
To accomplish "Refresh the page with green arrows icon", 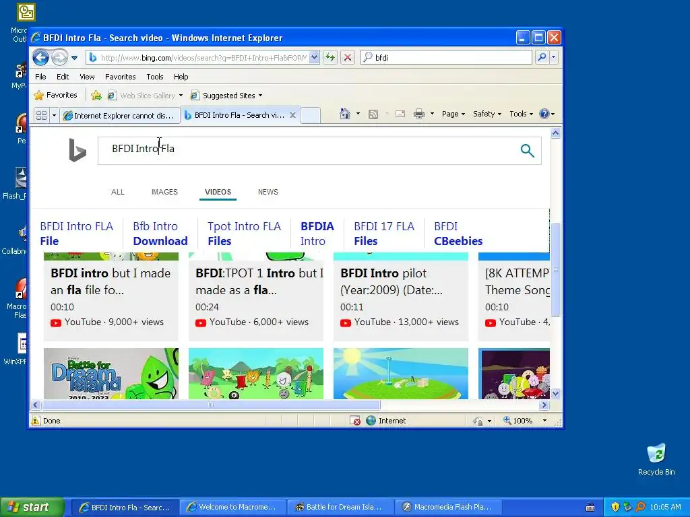I will [330, 57].
